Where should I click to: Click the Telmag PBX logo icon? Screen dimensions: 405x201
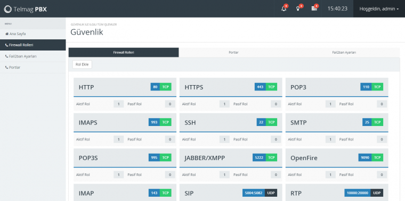(x=8, y=9)
